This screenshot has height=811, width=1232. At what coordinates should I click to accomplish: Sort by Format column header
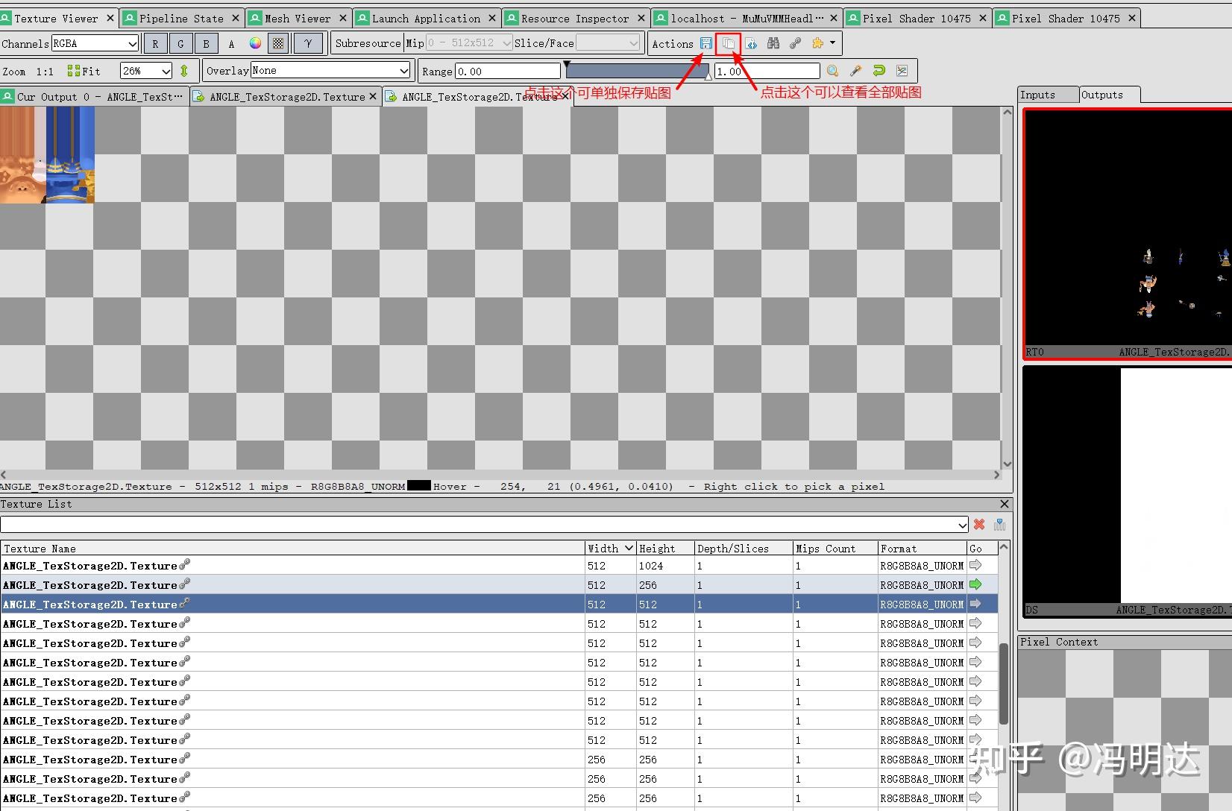[922, 549]
